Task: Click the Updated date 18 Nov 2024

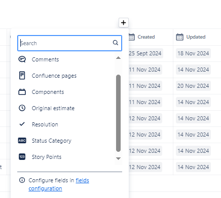Action: click(193, 53)
